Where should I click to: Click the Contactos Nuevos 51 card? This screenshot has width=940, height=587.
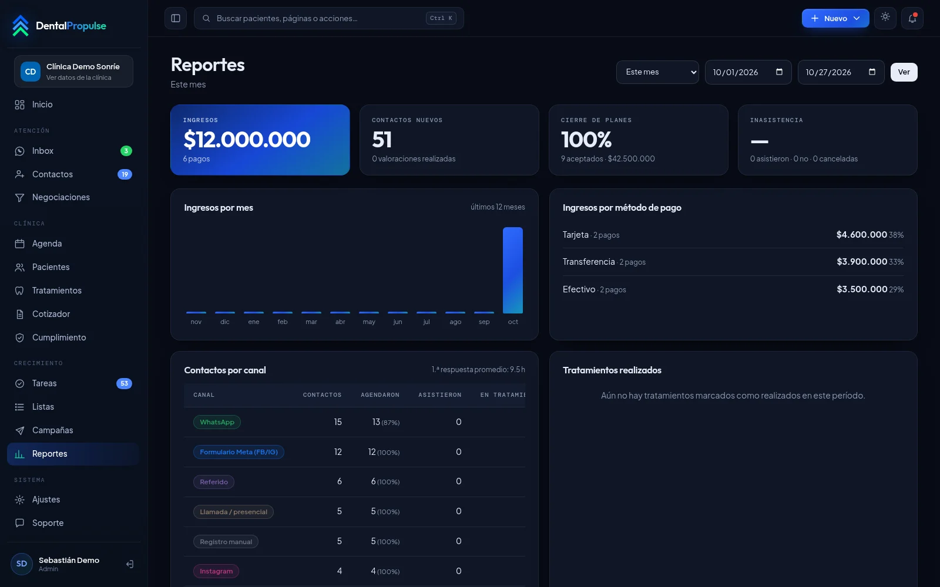coord(449,140)
